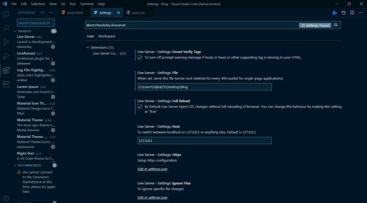This screenshot has width=367, height=203.
Task: Click the Host setting 127.0.0.1 field
Action: coord(204,141)
